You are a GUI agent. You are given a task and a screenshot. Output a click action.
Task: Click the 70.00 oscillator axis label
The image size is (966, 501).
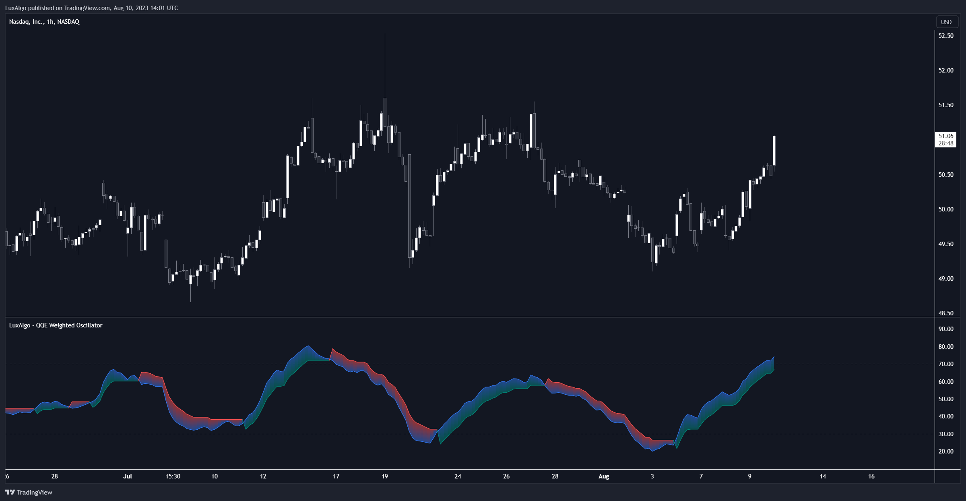click(946, 364)
